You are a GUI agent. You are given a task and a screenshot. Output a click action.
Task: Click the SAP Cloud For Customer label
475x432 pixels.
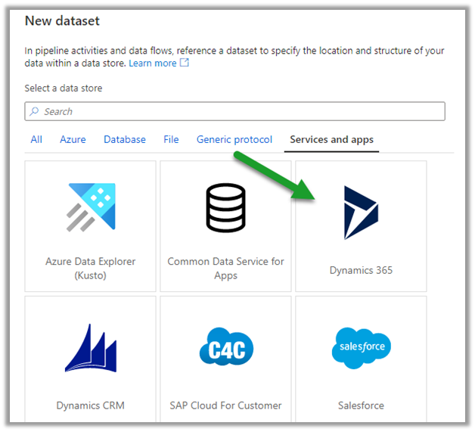225,406
